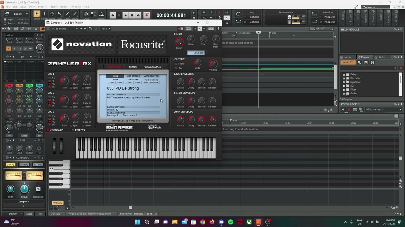Toggle Sync for LFO 1

71,88
